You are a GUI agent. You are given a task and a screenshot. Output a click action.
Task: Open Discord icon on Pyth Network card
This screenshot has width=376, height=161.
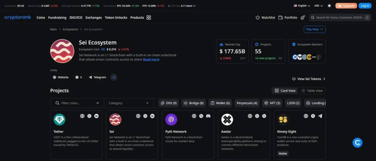coord(208,116)
